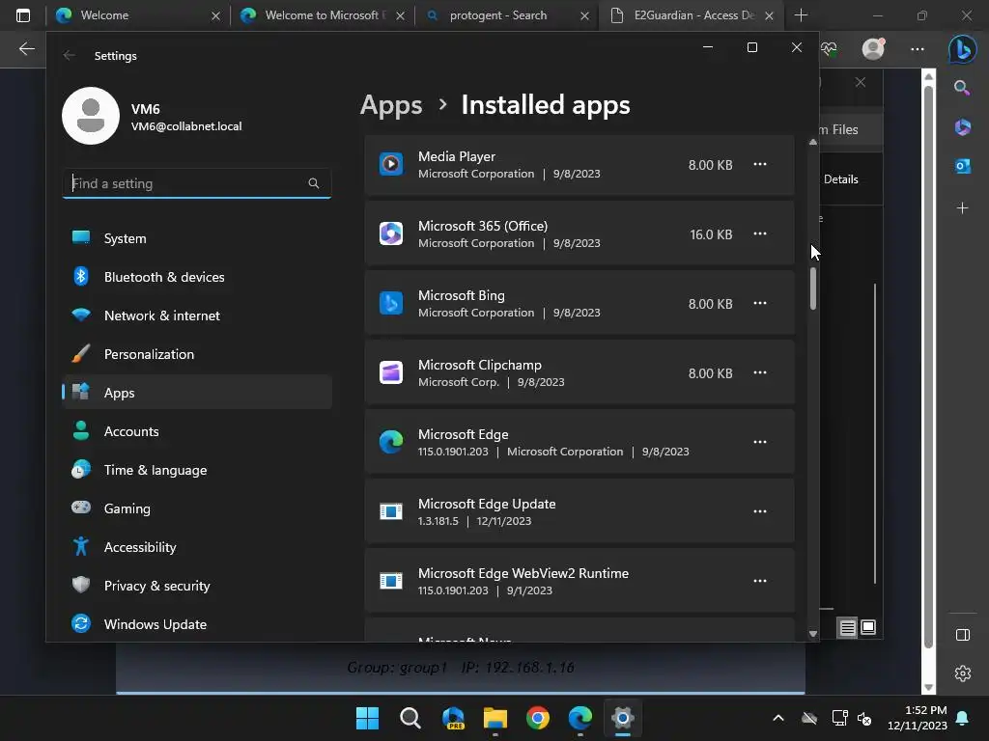
Task: Open Edge sidebar settings gear
Action: (x=963, y=672)
